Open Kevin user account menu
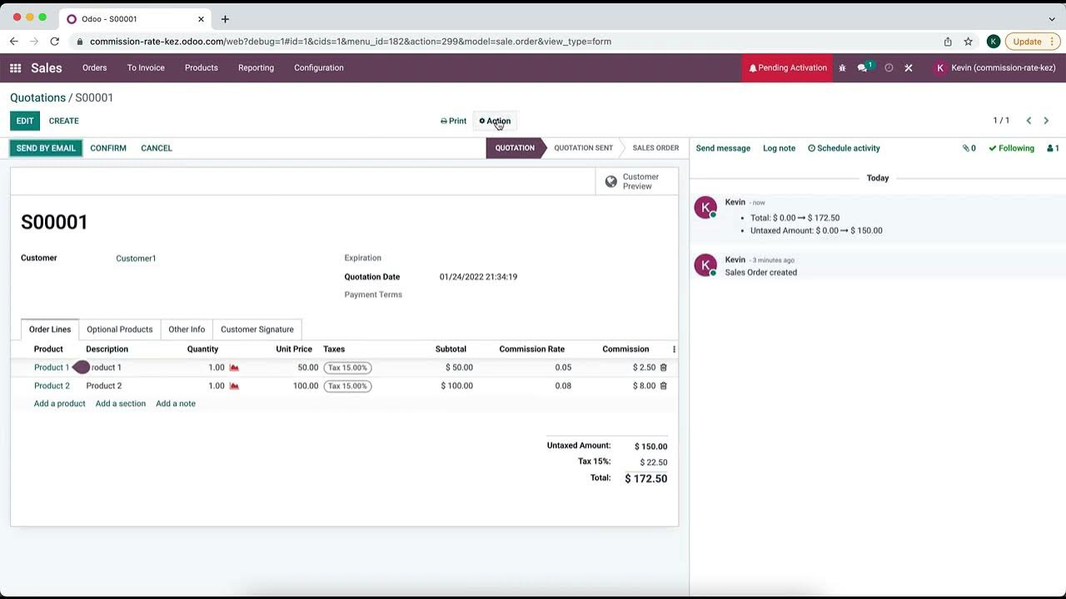Screen dimensions: 1066x599 pos(994,68)
